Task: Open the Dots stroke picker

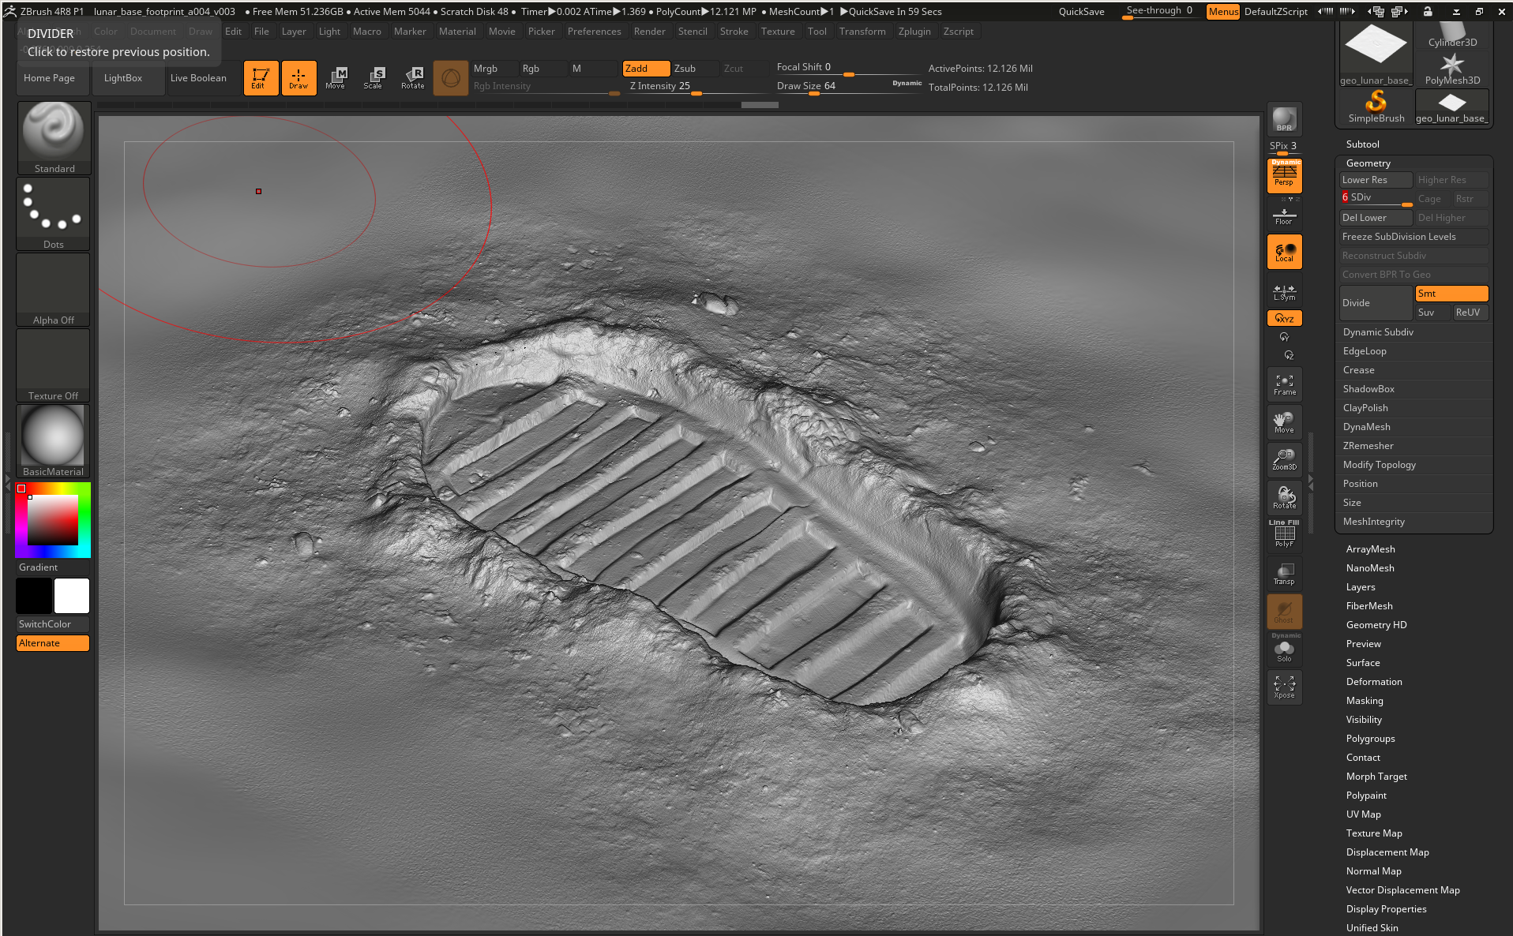Action: [x=54, y=214]
